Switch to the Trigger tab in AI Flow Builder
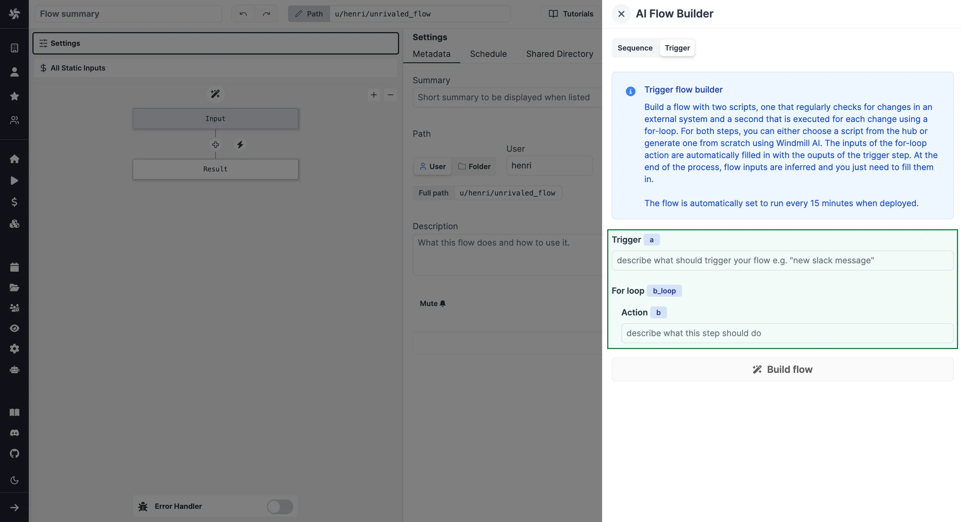Viewport: 962px width, 522px height. [x=677, y=47]
